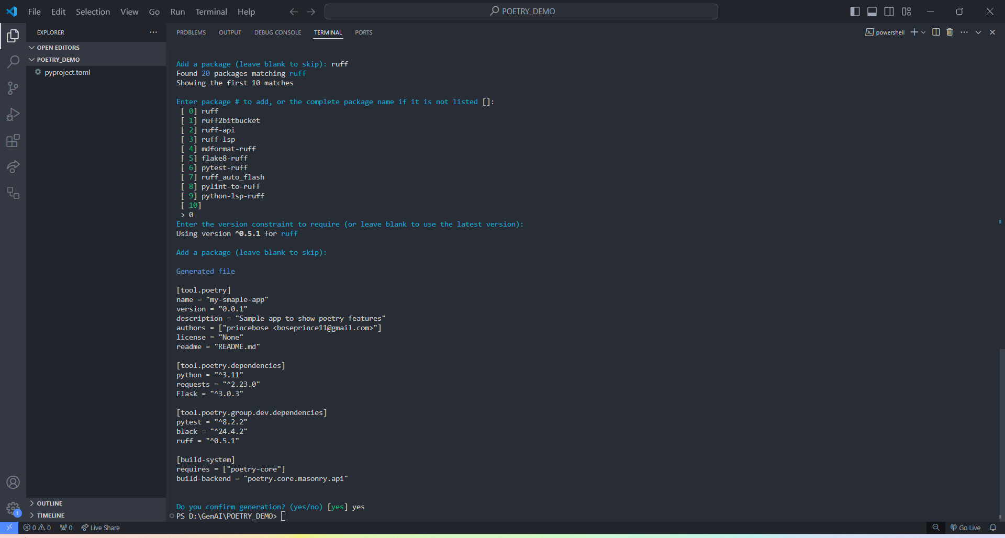This screenshot has width=1005, height=538.
Task: Open Customize Layout options
Action: click(907, 12)
